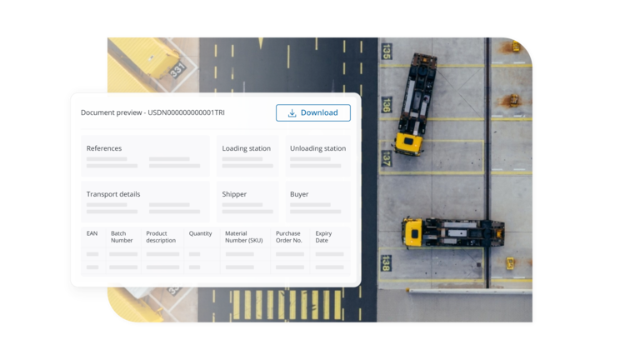The image size is (640, 360).
Task: Click the Expiry Date column header
Action: click(323, 237)
